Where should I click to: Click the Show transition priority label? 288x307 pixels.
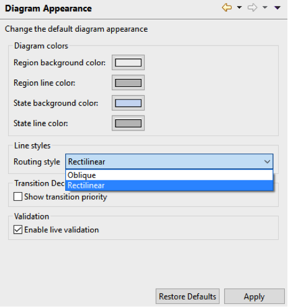pyautogui.click(x=66, y=197)
